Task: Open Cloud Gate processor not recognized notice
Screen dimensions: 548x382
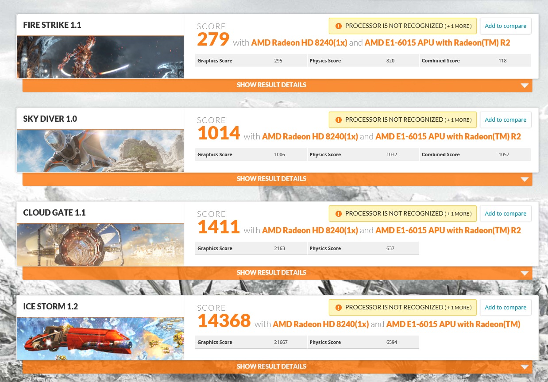Action: [403, 213]
